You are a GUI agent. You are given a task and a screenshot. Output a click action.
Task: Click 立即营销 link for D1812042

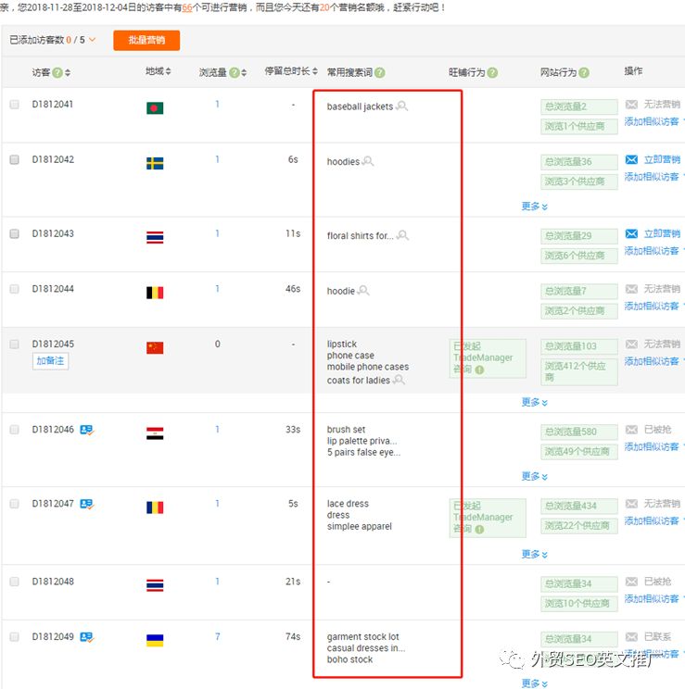pos(662,159)
